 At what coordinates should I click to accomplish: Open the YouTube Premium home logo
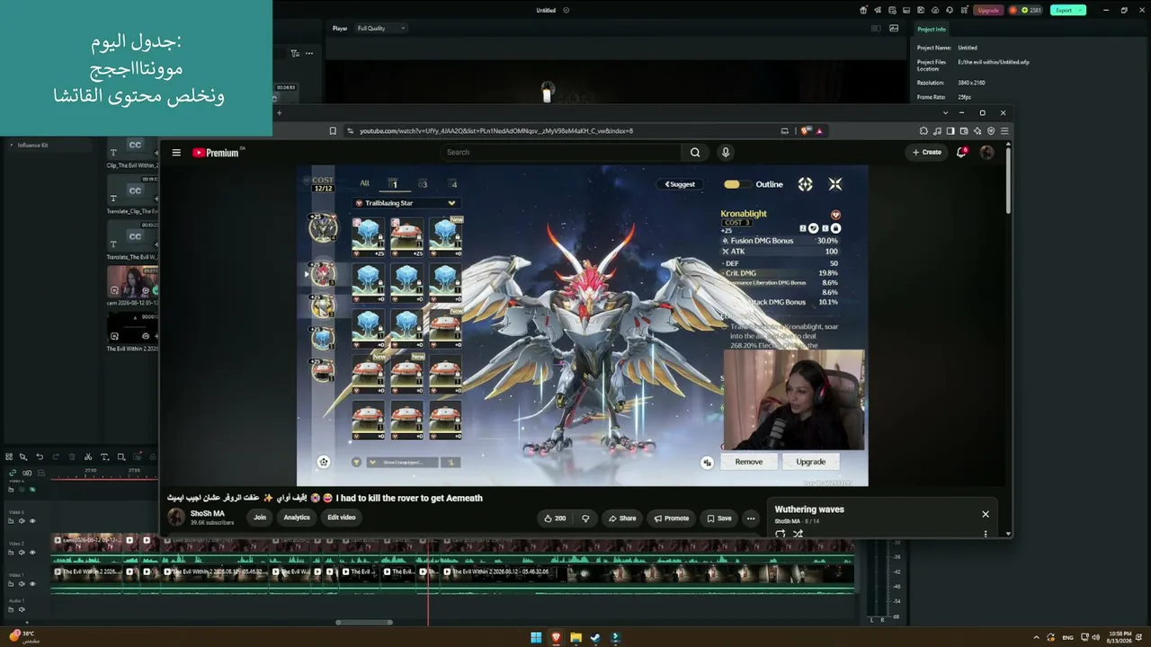218,153
